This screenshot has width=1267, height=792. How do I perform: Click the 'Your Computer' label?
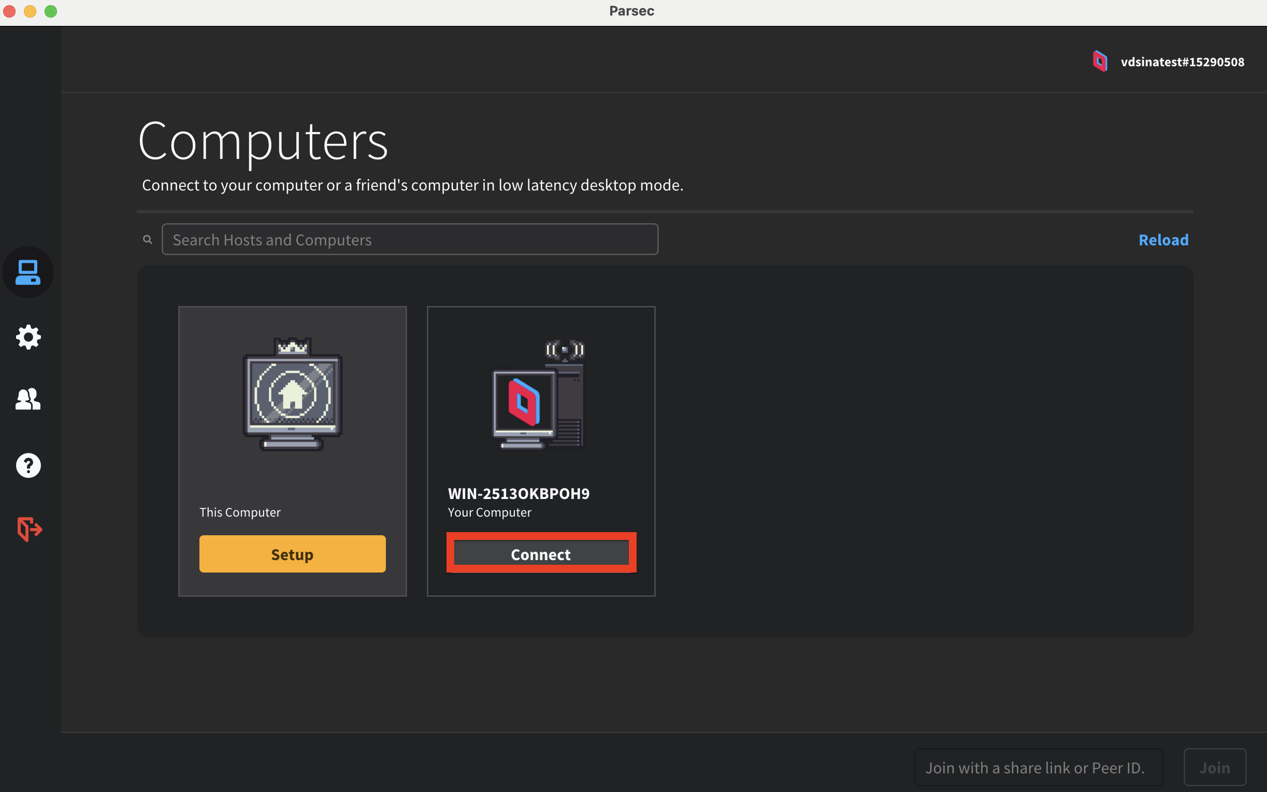click(x=489, y=512)
